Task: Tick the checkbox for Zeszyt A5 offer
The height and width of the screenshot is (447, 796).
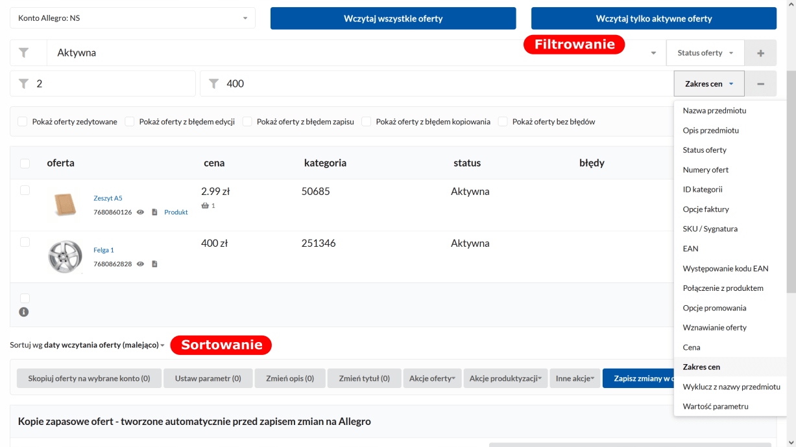Action: pos(25,190)
